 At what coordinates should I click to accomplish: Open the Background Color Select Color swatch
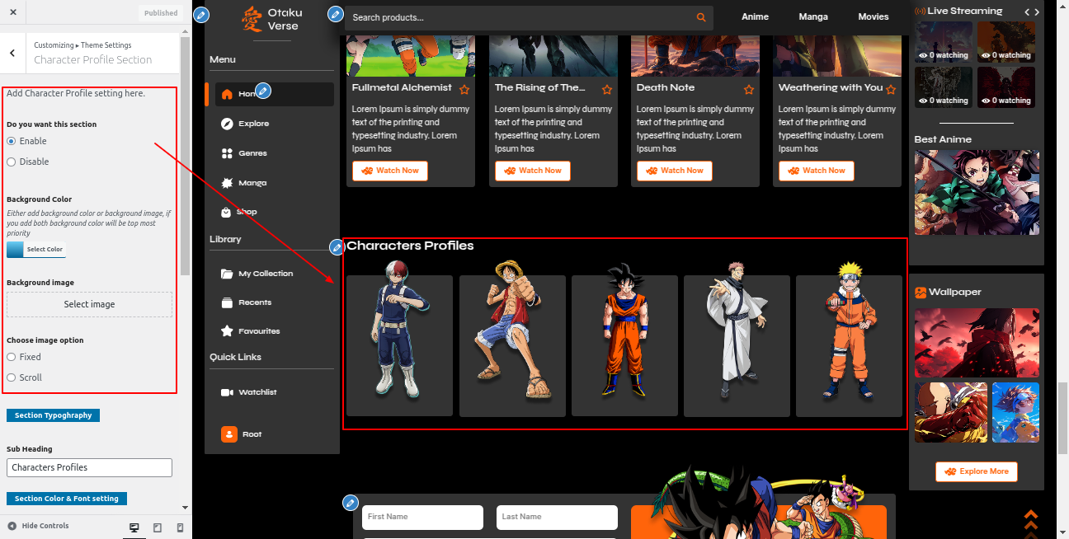click(35, 249)
